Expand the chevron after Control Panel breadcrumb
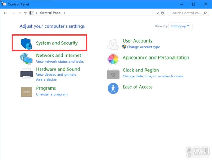Screen dimensions: 212x160 click(x=65, y=13)
